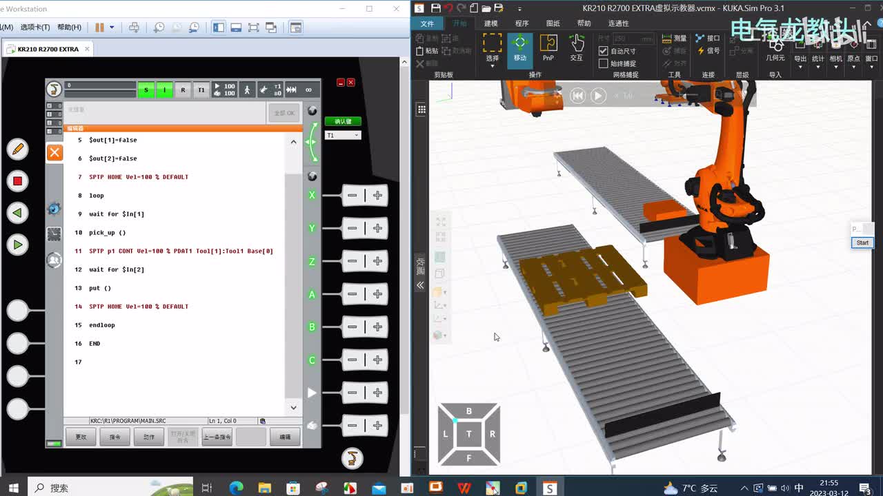Expand the Select tool dropdown arrow
The width and height of the screenshot is (883, 496).
[x=492, y=66]
